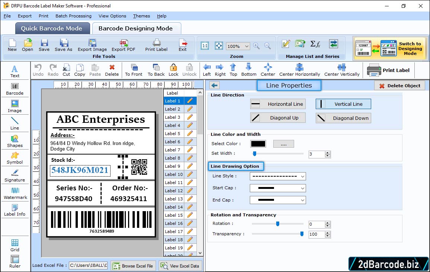Image resolution: width=430 pixels, height=272 pixels.
Task: Select the Barcode tool in sidebar
Action: click(x=15, y=89)
